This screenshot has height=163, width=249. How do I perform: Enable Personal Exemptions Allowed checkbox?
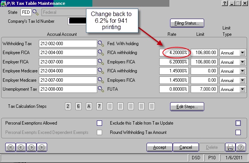pyautogui.click(x=99, y=123)
